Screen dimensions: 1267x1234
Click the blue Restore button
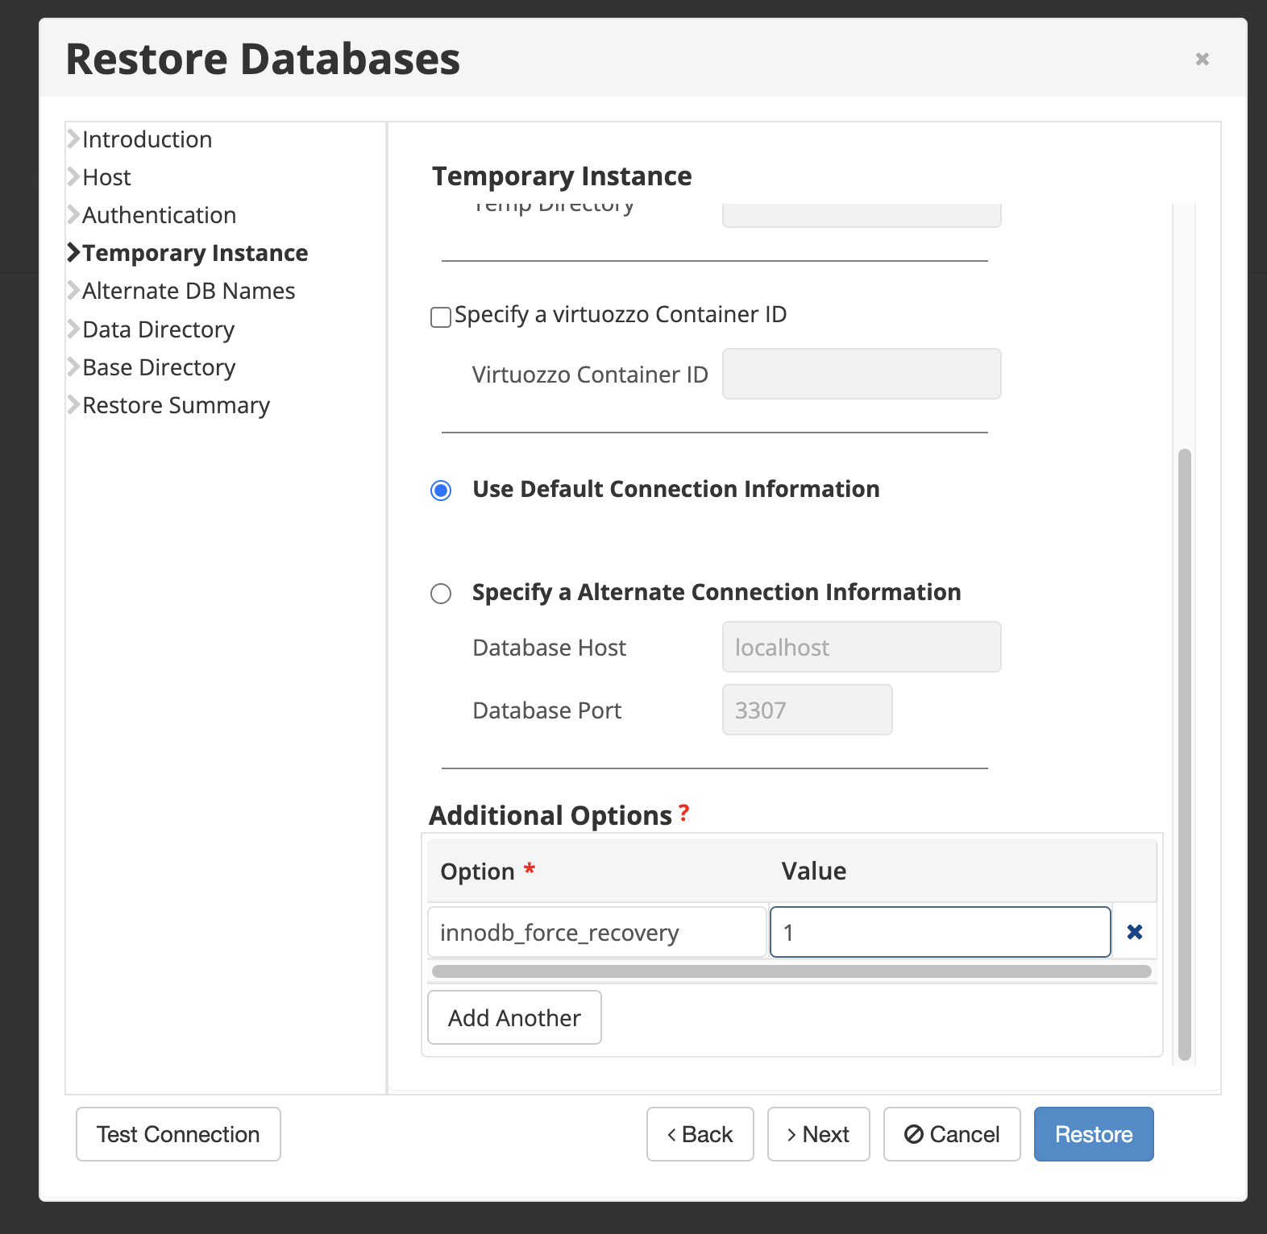[1093, 1134]
